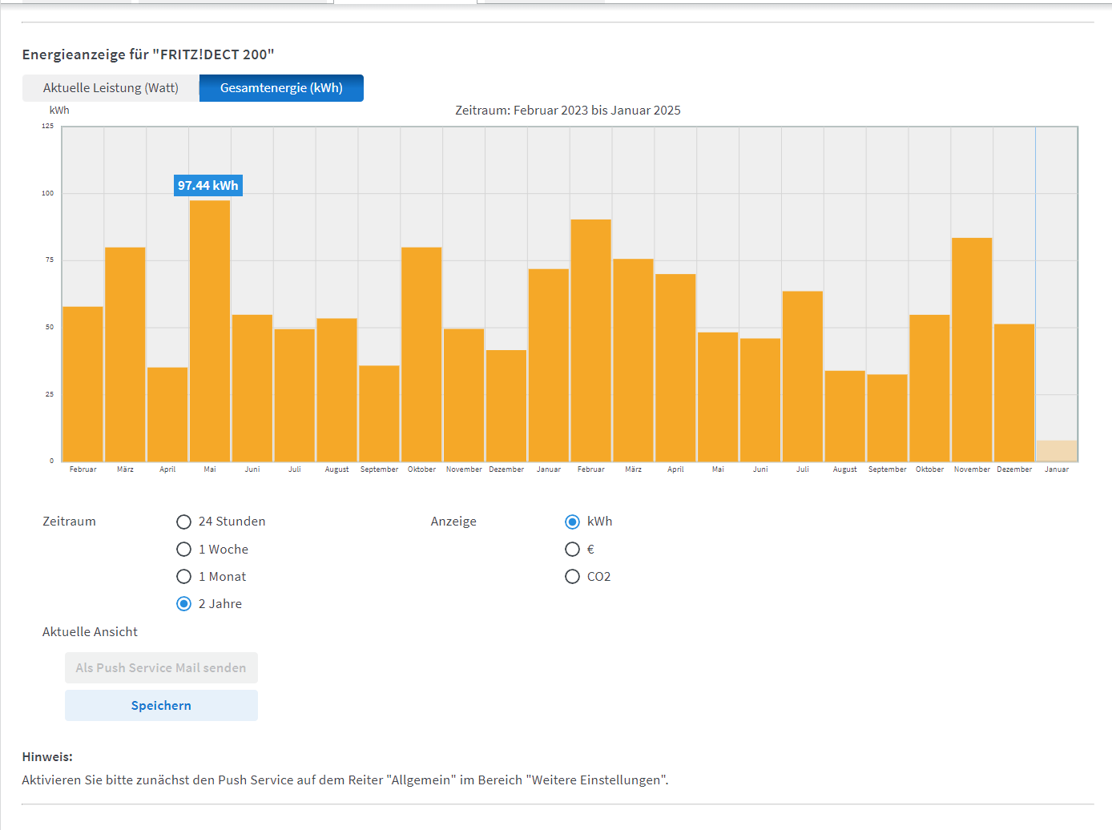Click the Hinweis: label

click(47, 757)
